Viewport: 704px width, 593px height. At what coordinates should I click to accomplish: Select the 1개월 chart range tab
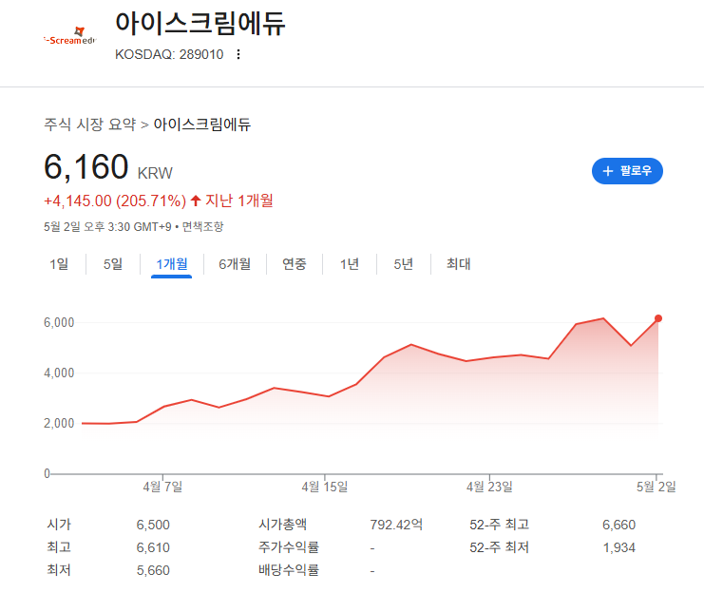[172, 264]
